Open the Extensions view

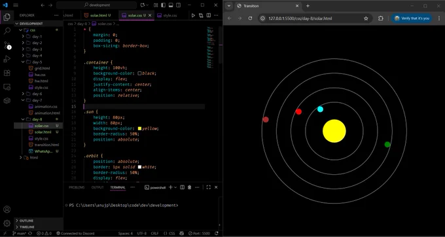tap(7, 73)
